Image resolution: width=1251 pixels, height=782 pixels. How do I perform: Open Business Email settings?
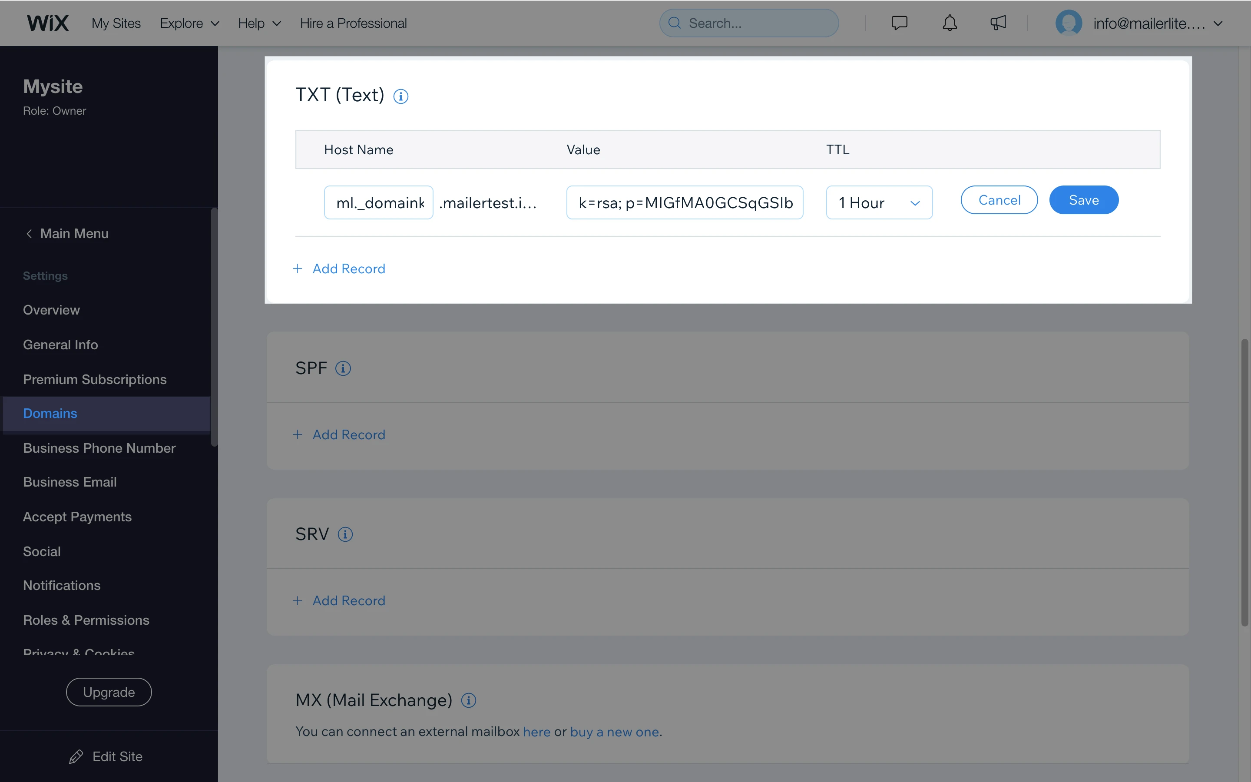pos(70,482)
